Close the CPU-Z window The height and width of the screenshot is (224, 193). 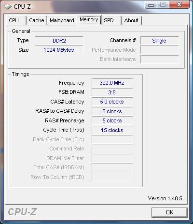click(x=179, y=4)
